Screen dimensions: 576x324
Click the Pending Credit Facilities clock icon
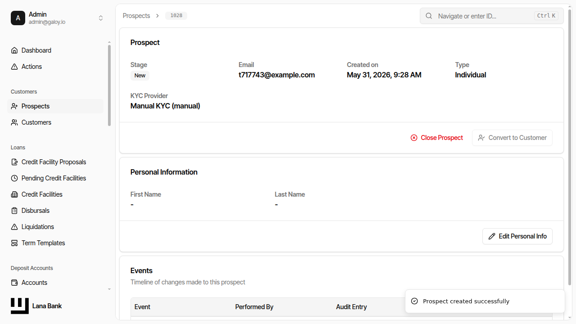[14, 178]
